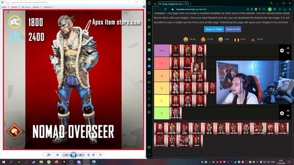Open settings gear for the top tier row
The width and height of the screenshot is (294, 165).
tap(282, 50)
